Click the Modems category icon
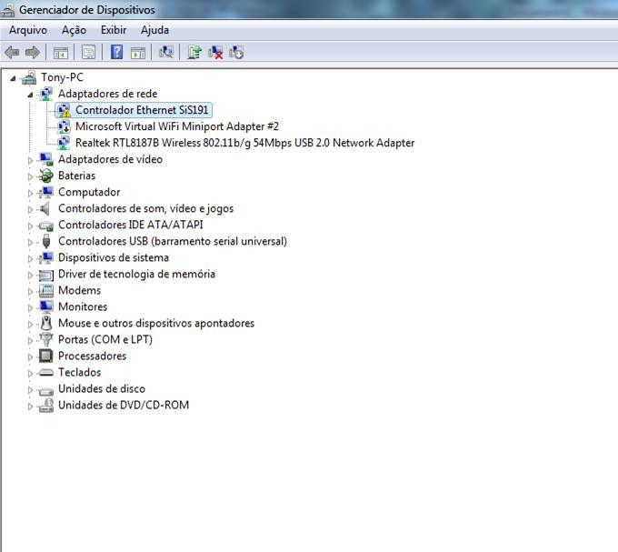Screen dimensions: 618x552 (x=46, y=290)
